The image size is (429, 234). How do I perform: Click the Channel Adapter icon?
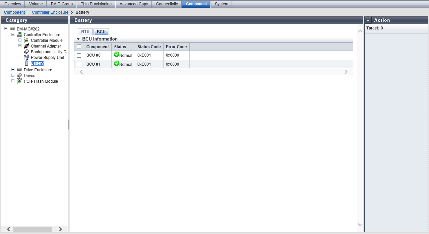(x=26, y=46)
